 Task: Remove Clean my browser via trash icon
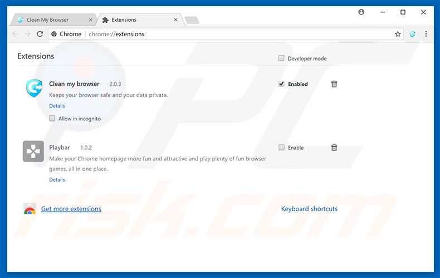click(x=334, y=84)
